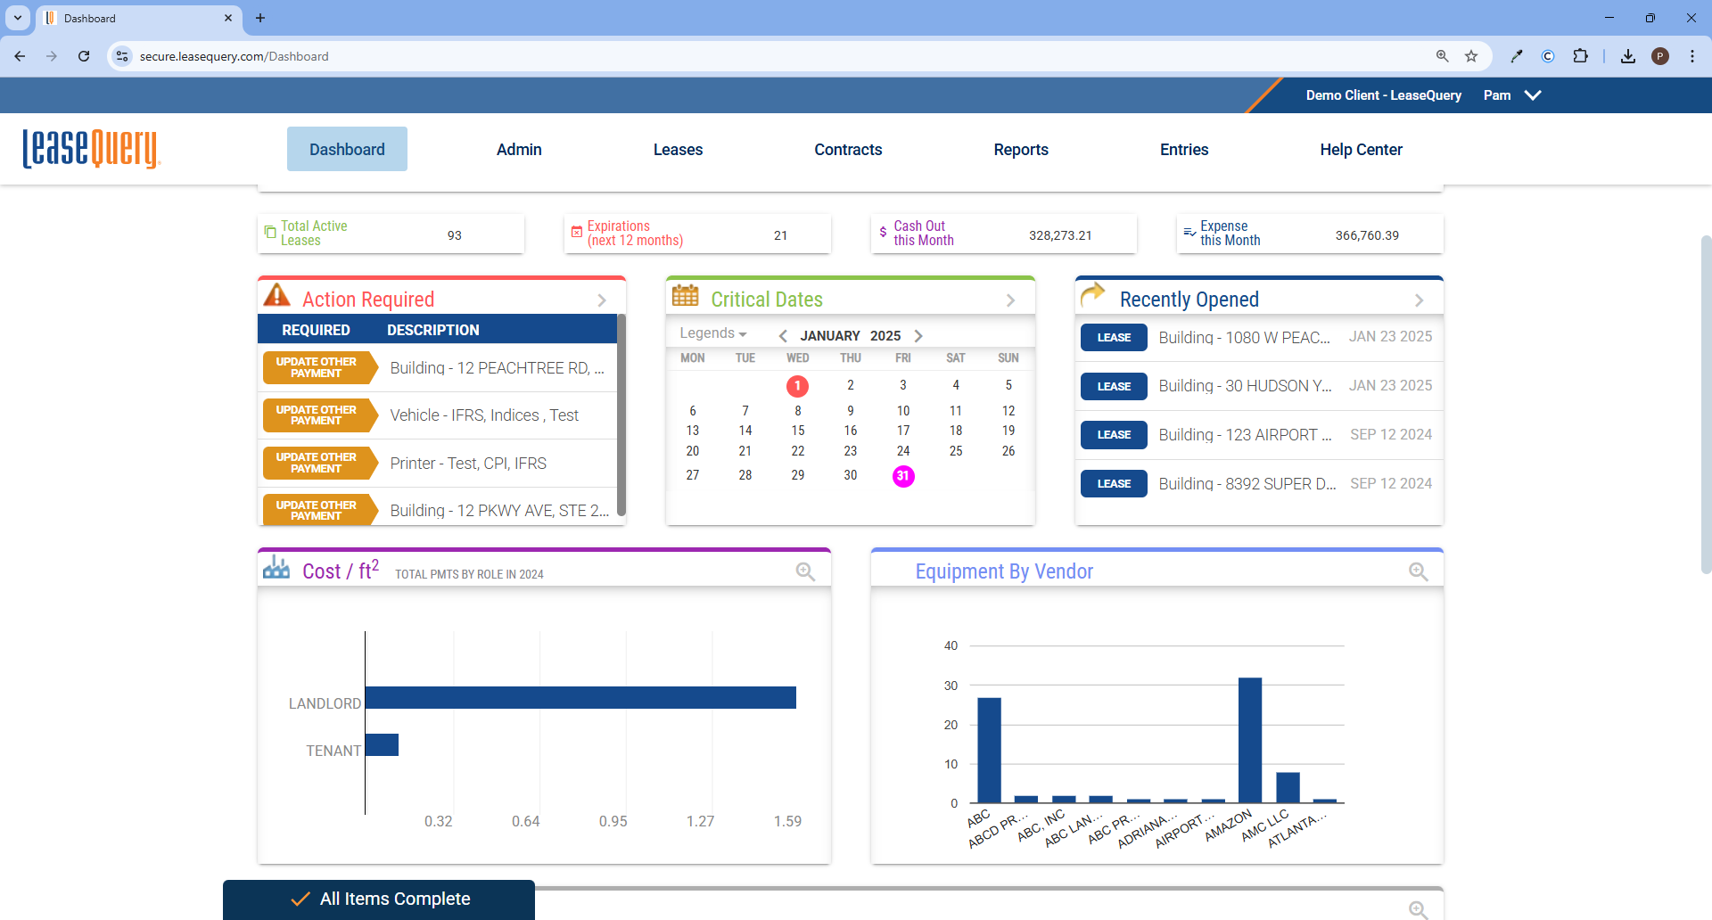Select January 31 on the calendar
1712x920 pixels.
(x=903, y=476)
